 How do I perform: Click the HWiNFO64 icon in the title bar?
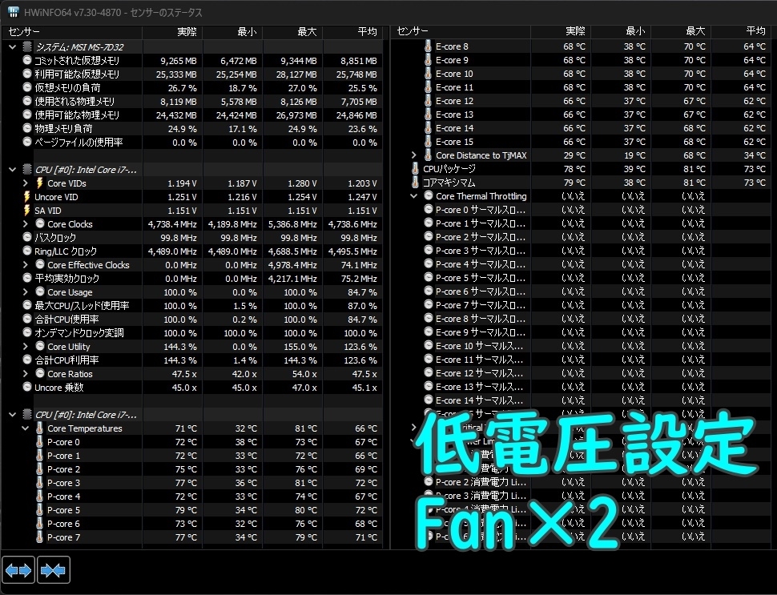(x=11, y=12)
